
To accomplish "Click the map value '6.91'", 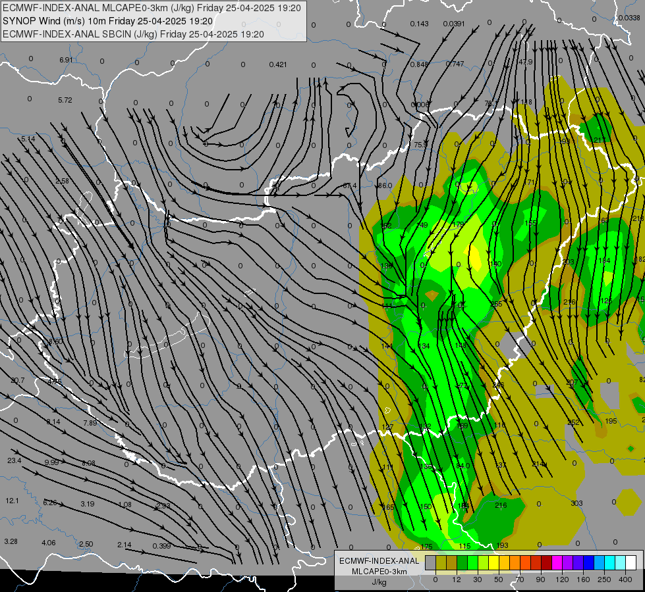I will pos(66,60).
